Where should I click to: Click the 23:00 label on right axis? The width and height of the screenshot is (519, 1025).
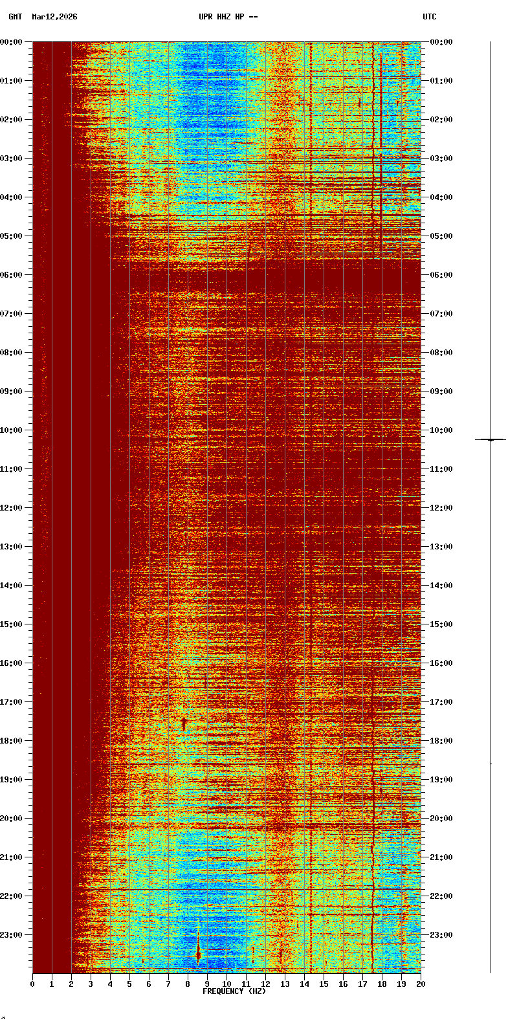[x=441, y=935]
